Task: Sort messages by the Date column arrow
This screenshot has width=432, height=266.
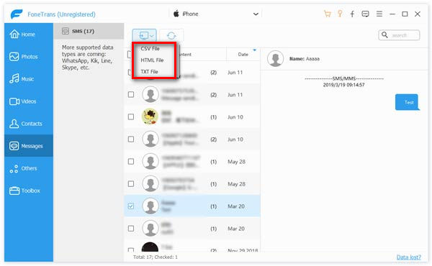Action: point(255,50)
